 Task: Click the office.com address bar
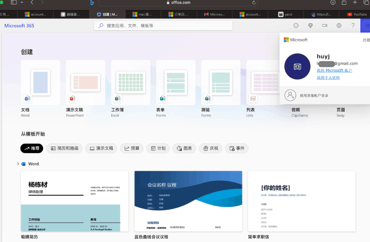(178, 2)
